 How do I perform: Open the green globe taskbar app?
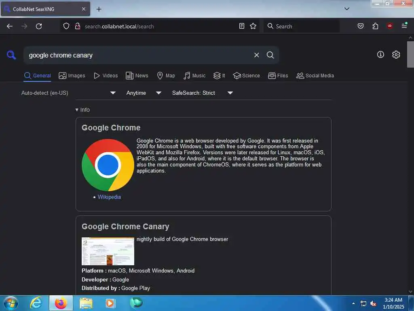(136, 303)
